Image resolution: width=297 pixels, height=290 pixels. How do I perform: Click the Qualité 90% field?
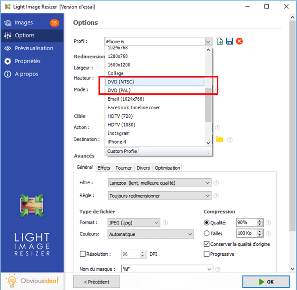pyautogui.click(x=247, y=222)
